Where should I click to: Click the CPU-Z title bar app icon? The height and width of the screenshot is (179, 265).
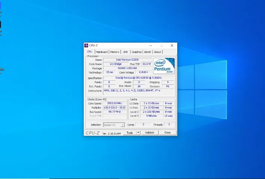click(x=86, y=45)
